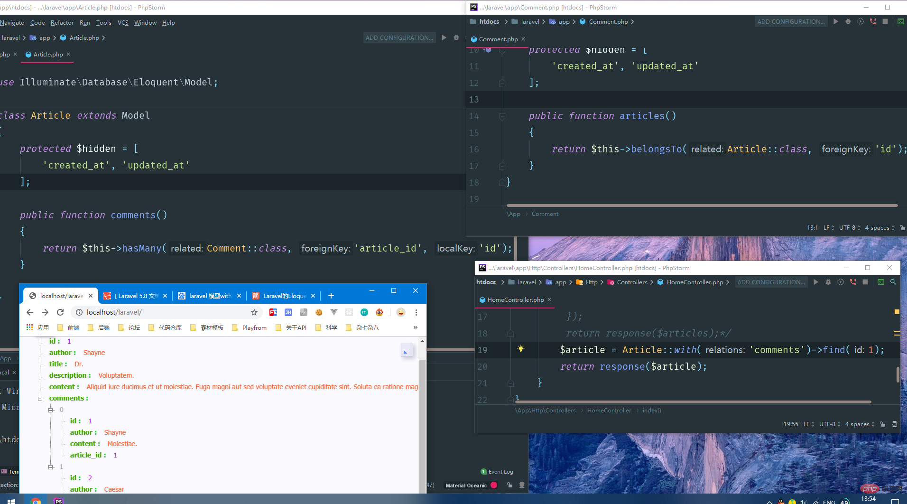The height and width of the screenshot is (504, 907).
Task: Toggle read-only lock in HomeController status bar
Action: [882, 424]
